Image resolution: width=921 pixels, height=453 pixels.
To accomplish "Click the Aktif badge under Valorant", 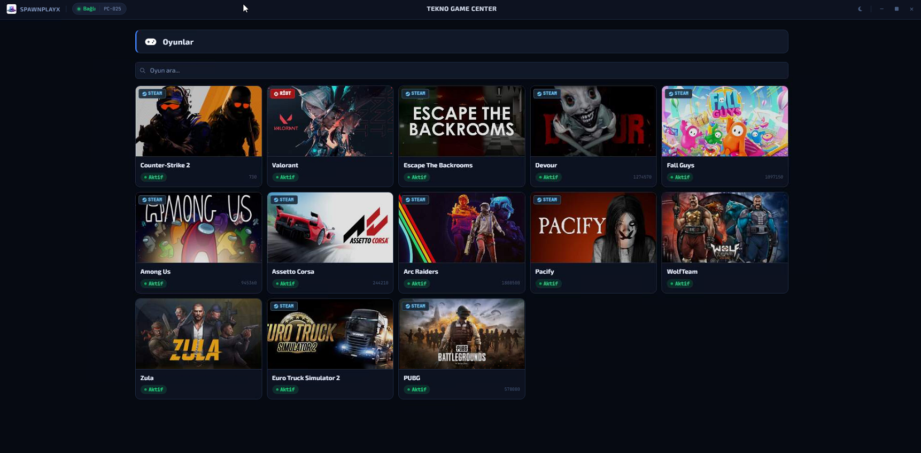I will (x=285, y=177).
